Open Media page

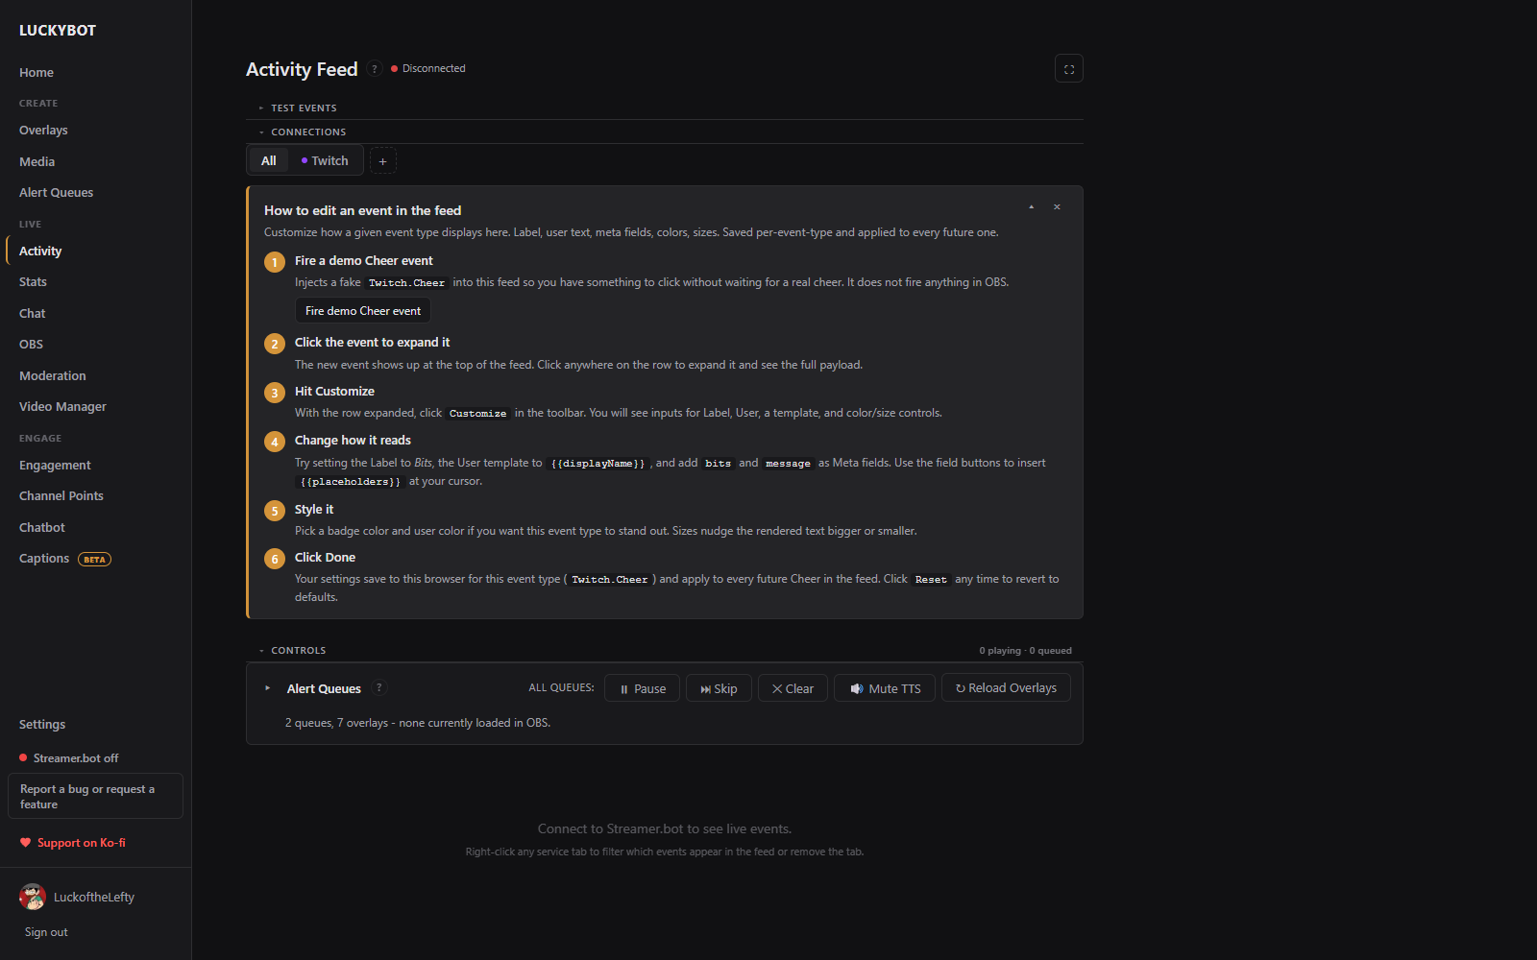37,162
